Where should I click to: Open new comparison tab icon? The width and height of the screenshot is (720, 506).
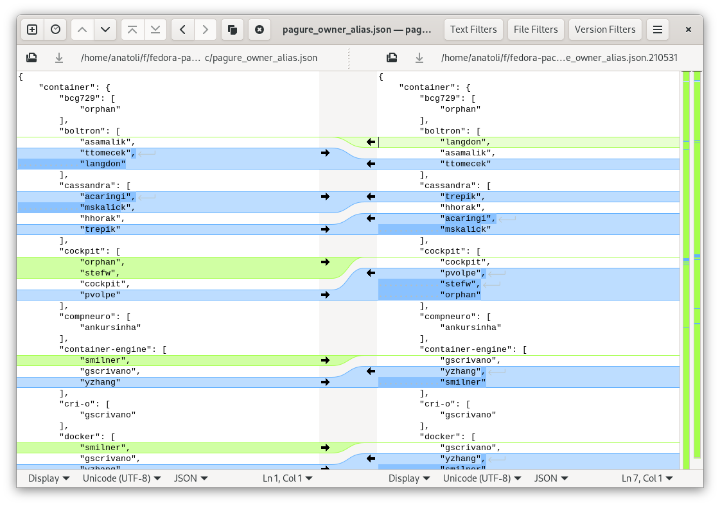click(32, 30)
